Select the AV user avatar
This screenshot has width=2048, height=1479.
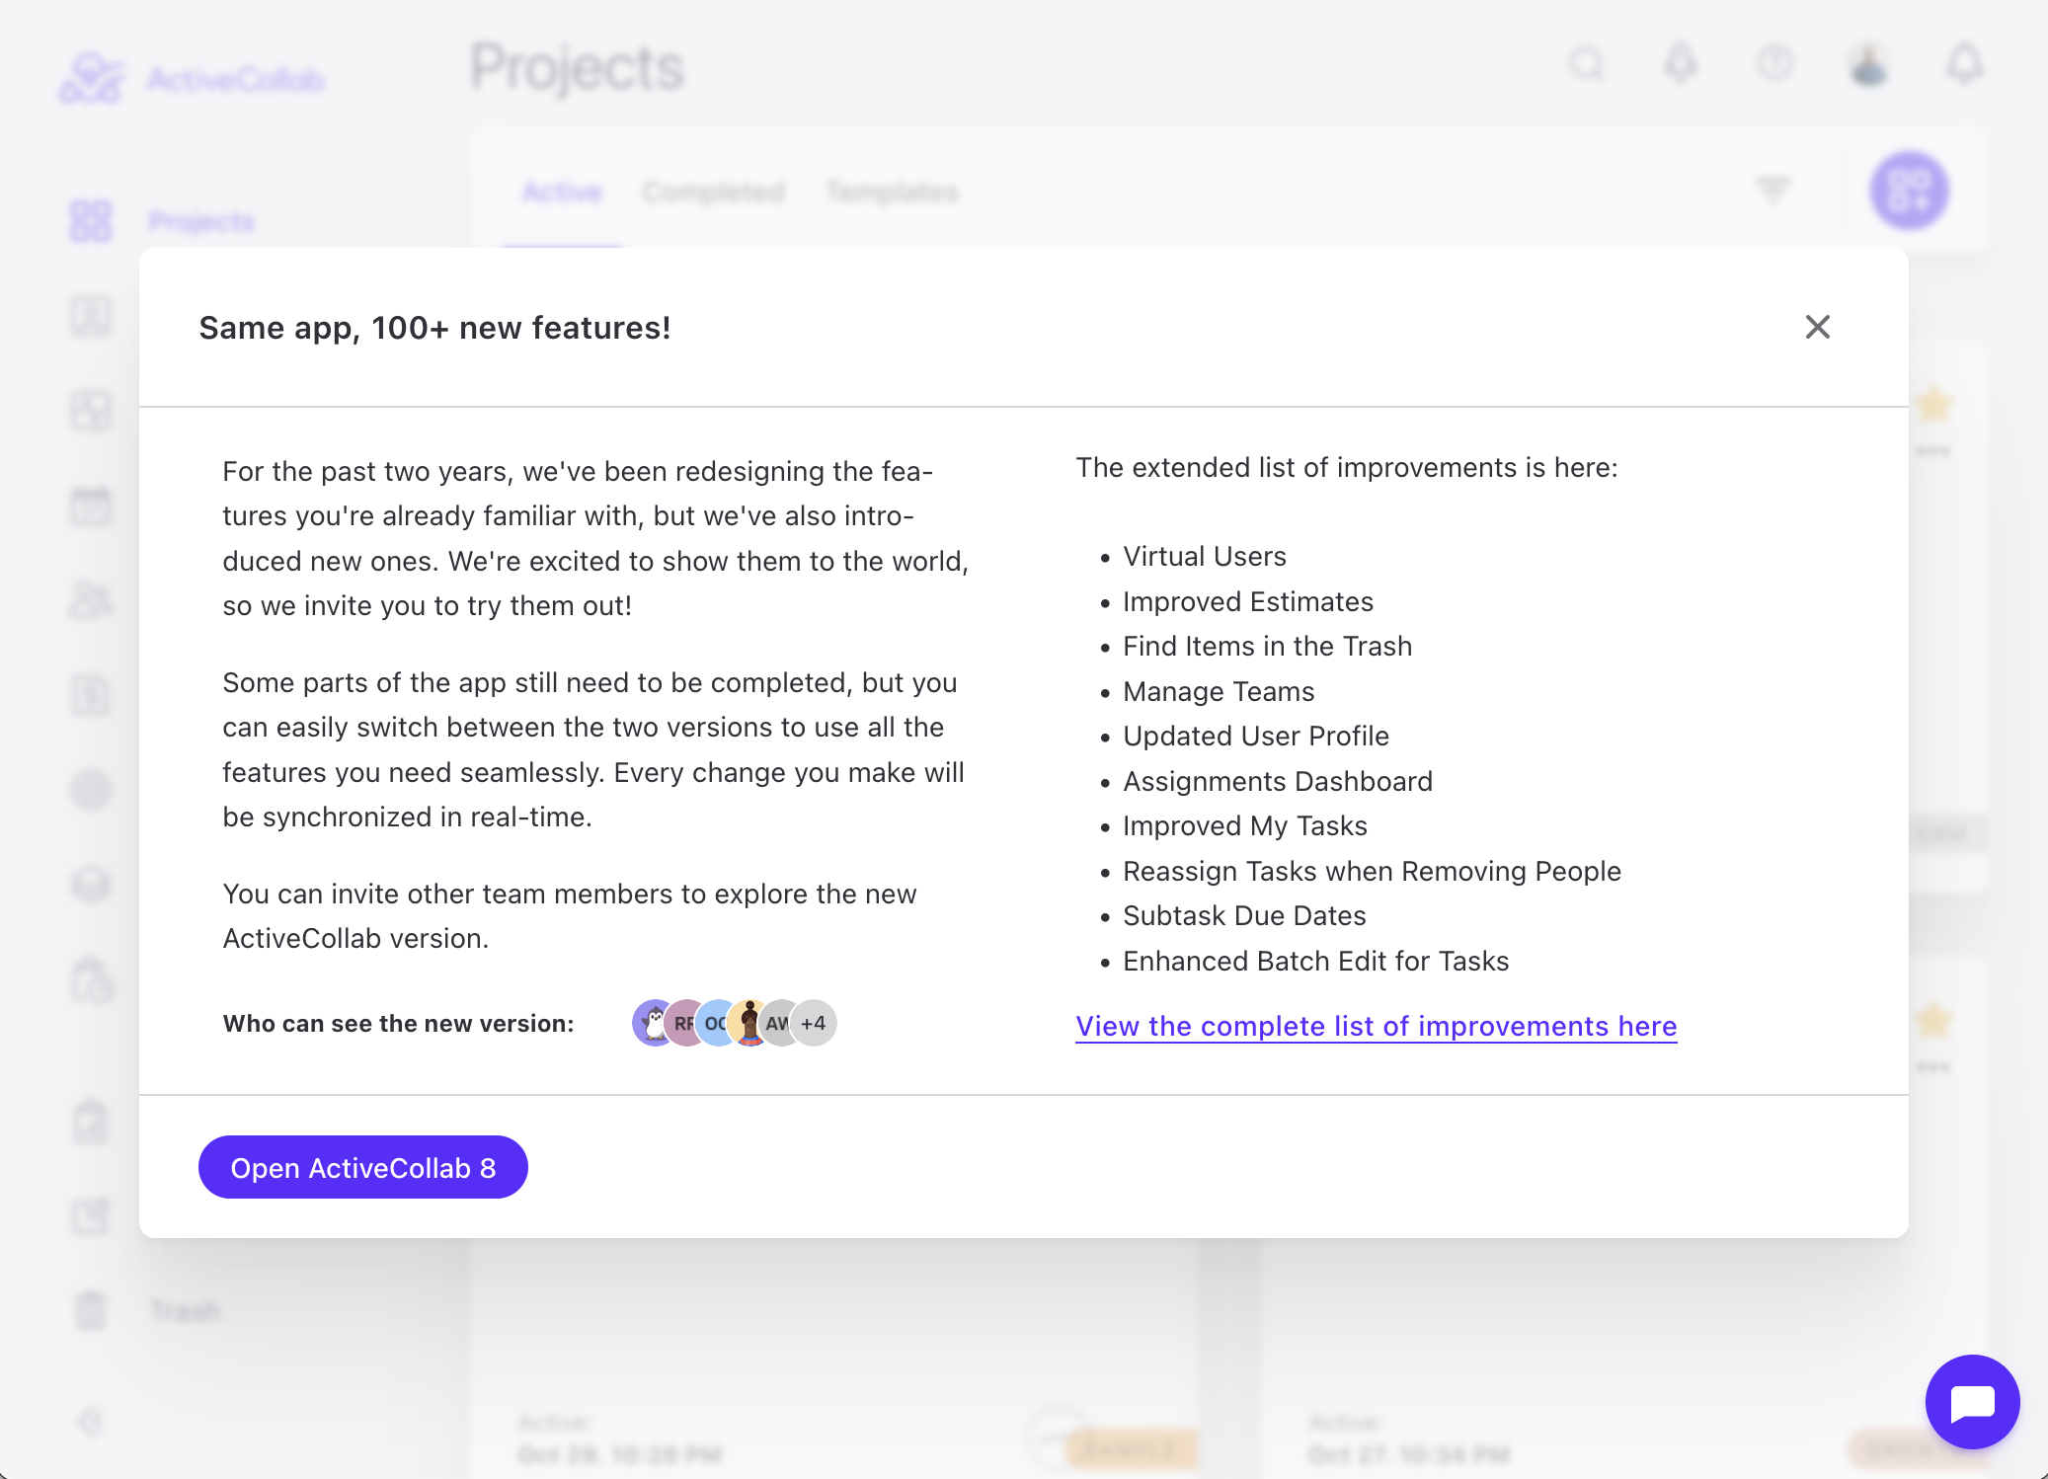click(779, 1023)
